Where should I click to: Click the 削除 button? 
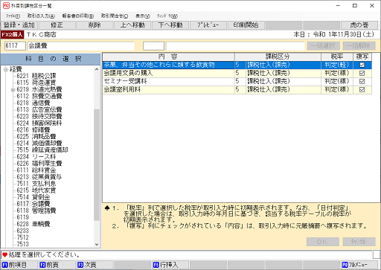(x=95, y=25)
